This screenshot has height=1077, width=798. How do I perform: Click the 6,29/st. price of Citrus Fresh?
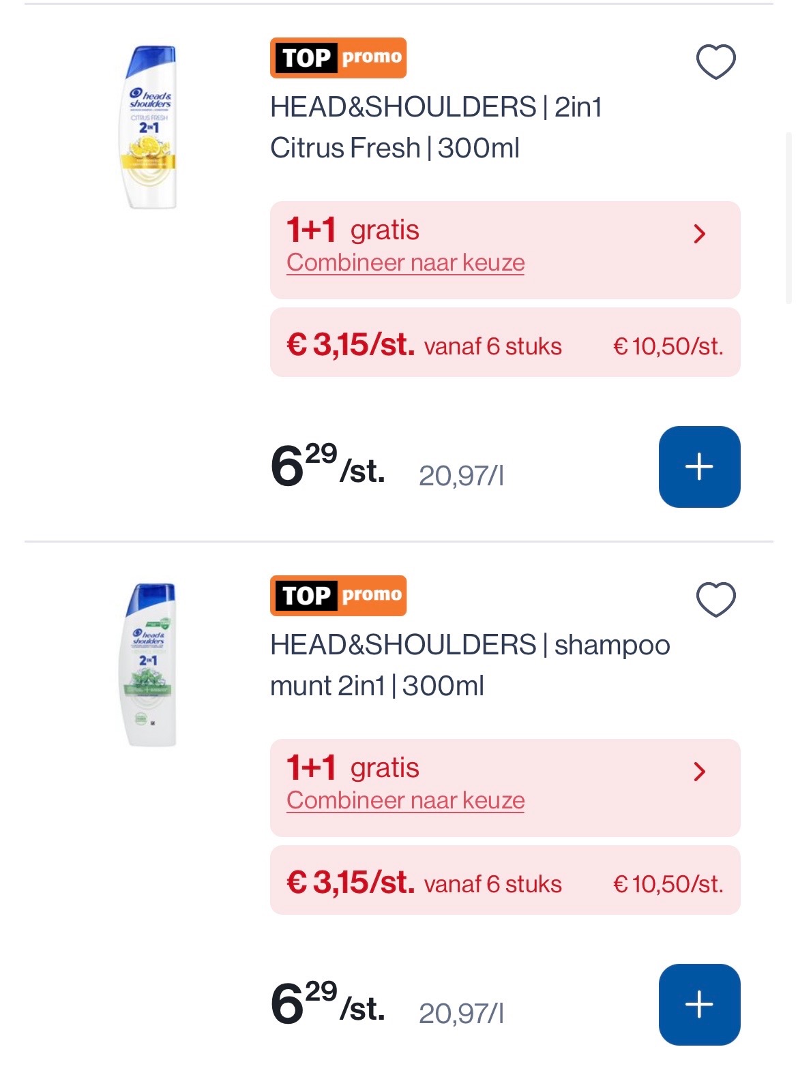[x=327, y=468]
